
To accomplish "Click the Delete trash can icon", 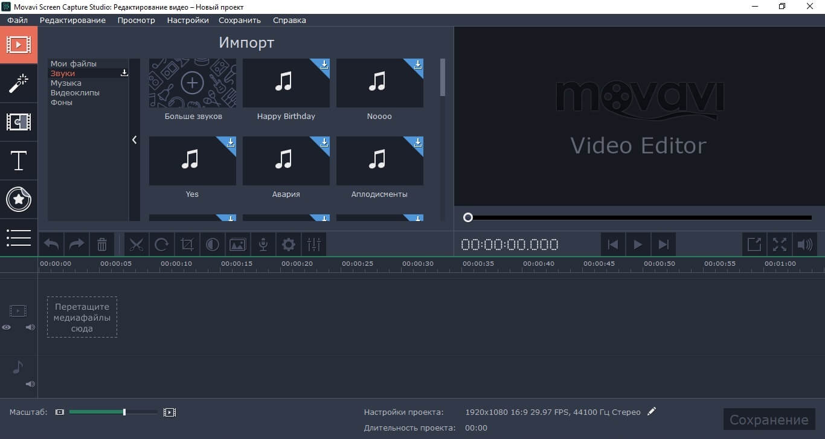I will coord(102,245).
